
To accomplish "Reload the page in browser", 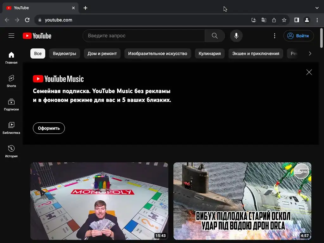I will tap(27, 20).
